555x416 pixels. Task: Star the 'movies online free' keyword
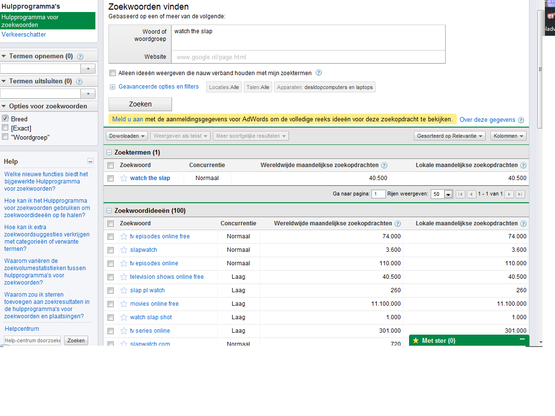coord(123,304)
